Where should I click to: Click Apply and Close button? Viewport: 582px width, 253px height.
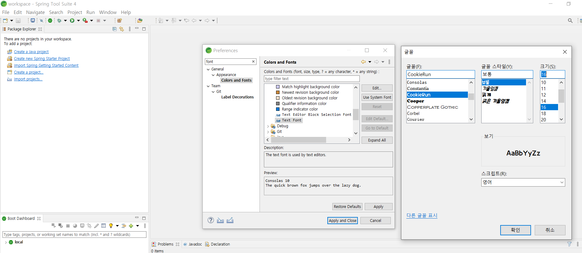tap(343, 220)
